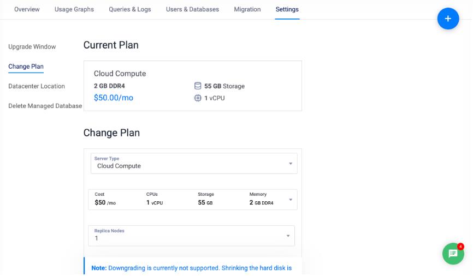
Task: Click the Settings tab
Action: (x=287, y=9)
